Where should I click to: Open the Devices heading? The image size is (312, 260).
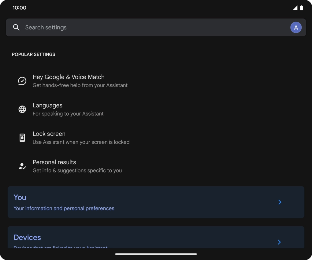coord(27,237)
